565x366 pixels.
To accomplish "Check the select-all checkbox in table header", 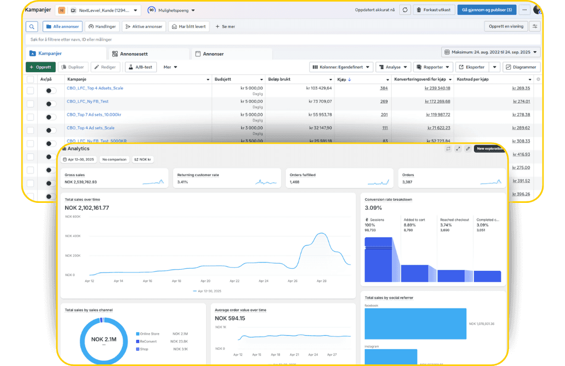I will click(30, 79).
